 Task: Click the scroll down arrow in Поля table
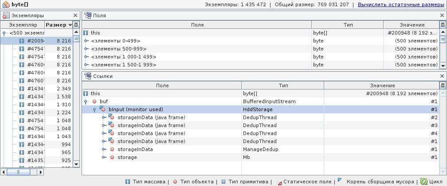(442, 66)
